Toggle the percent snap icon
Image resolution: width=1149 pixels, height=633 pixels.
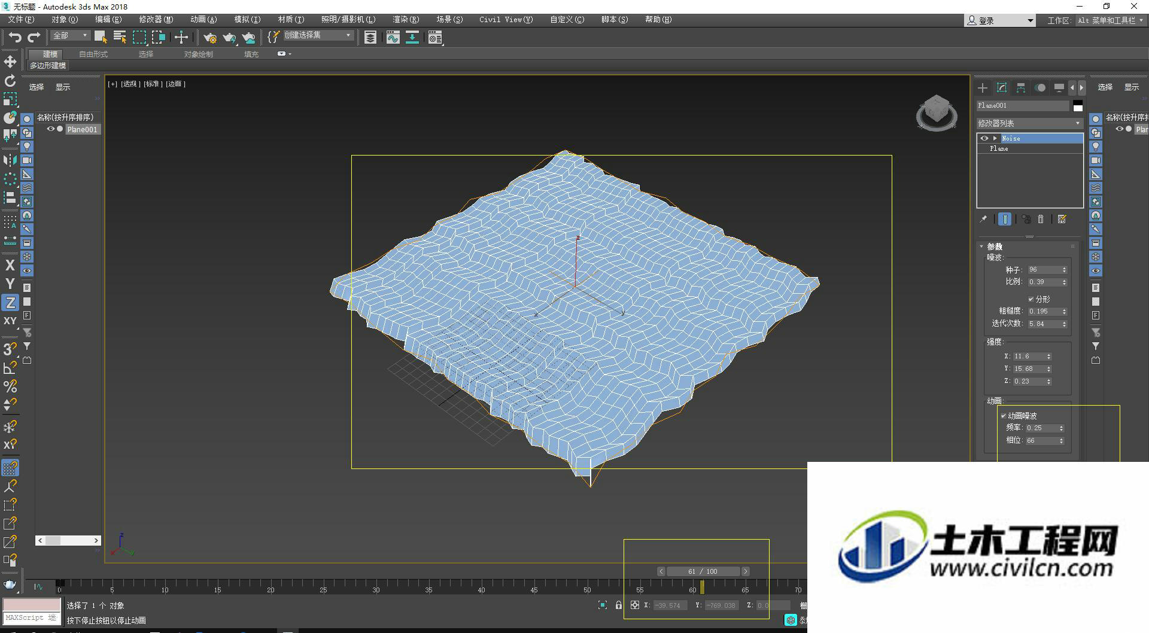coord(10,387)
